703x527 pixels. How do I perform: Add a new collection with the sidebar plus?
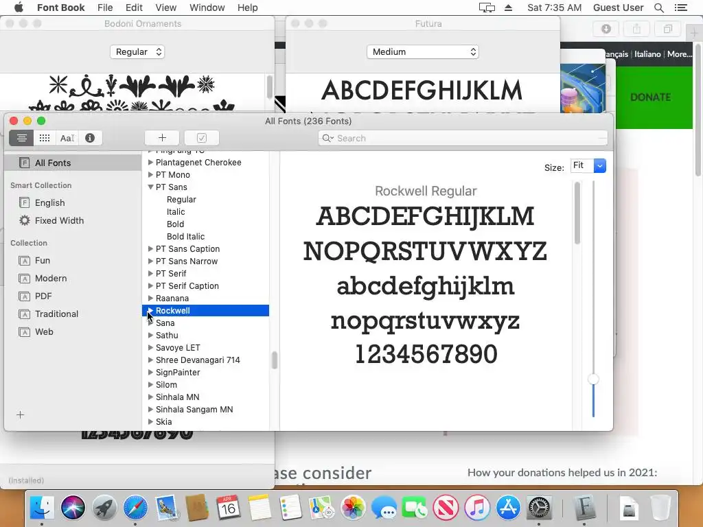(x=20, y=415)
